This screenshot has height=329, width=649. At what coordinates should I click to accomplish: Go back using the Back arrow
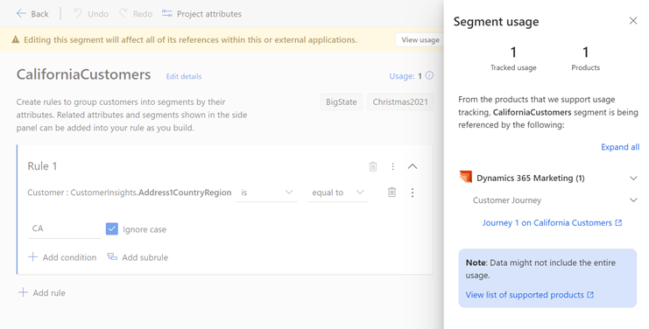click(x=32, y=14)
